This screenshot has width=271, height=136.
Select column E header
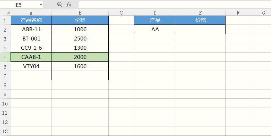coord(200,13)
